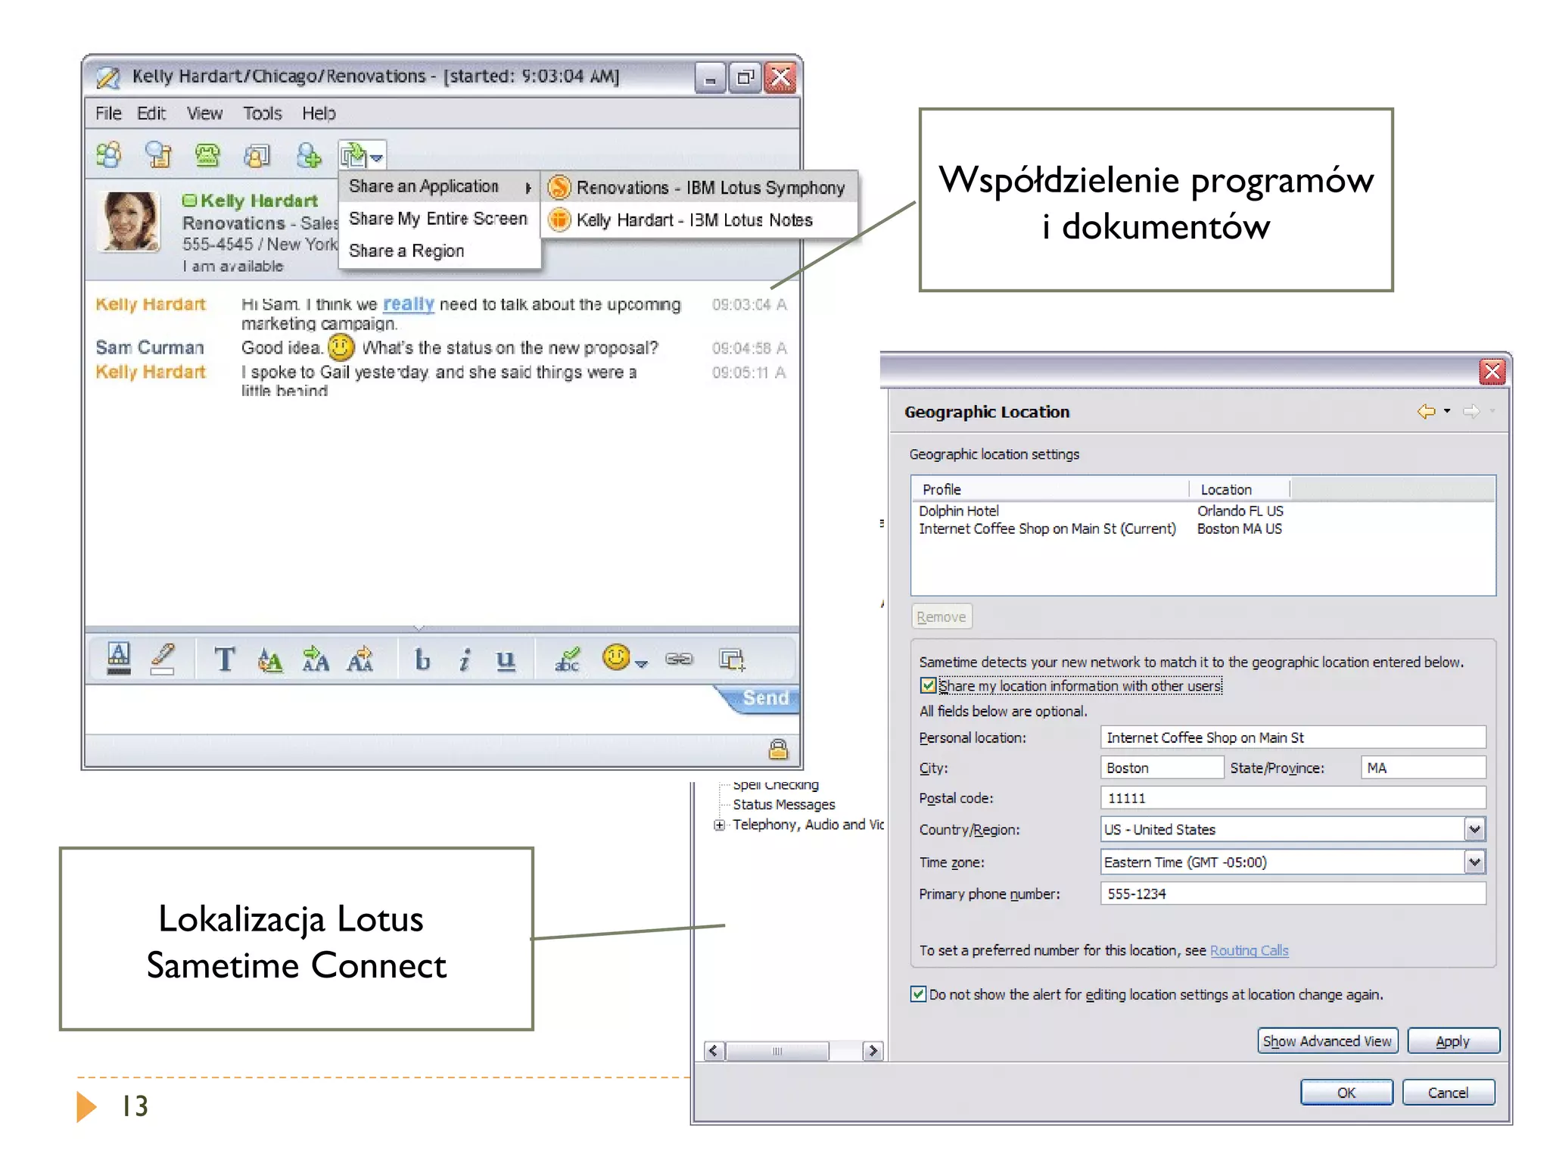Select Internet Coffee Shop on Main St row
The width and height of the screenshot is (1550, 1163).
pyautogui.click(x=1203, y=529)
